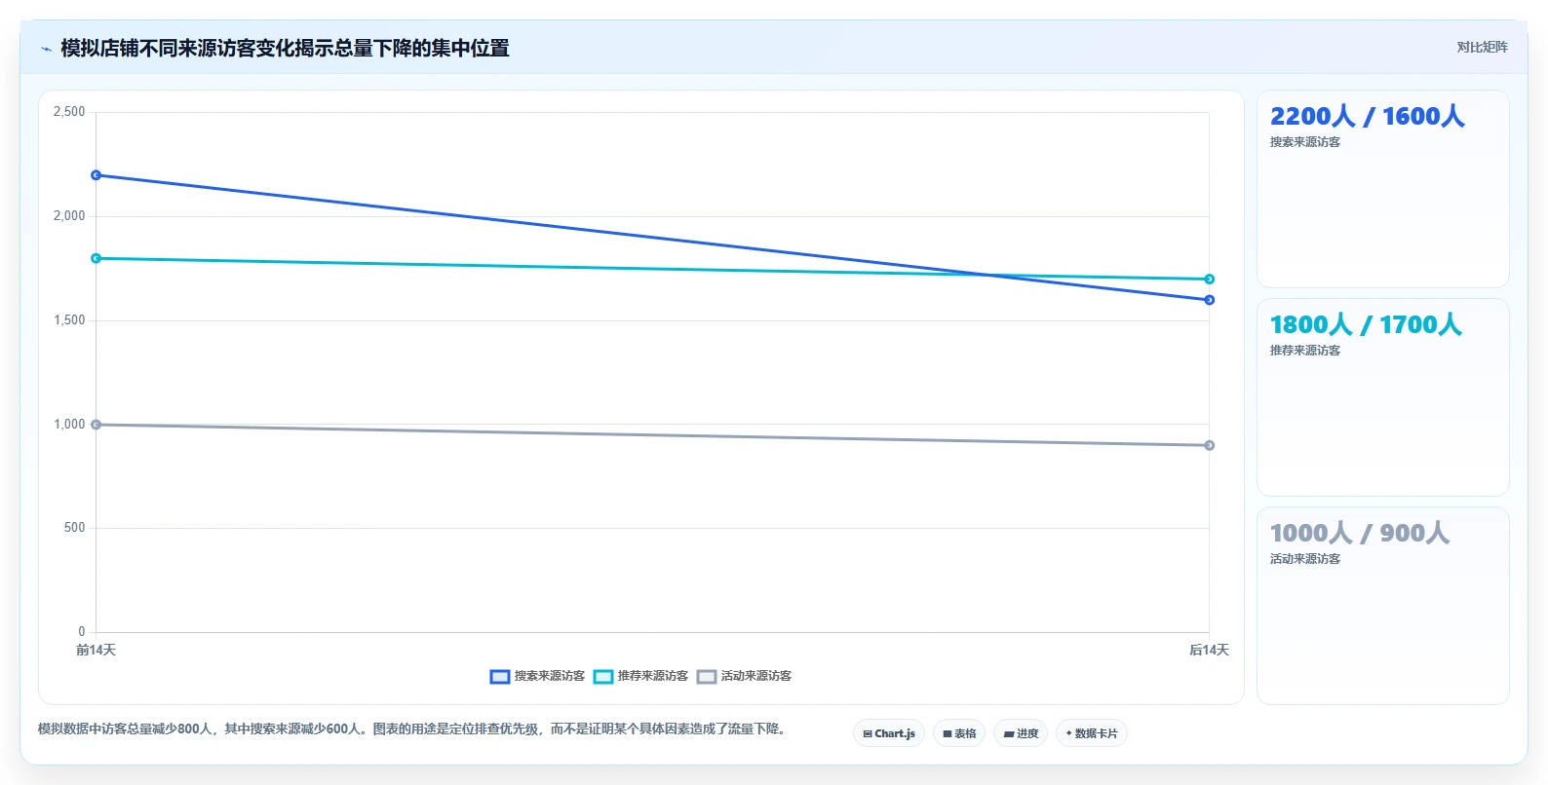Click the trend icon beside the chart title
The width and height of the screenshot is (1548, 785).
(46, 49)
